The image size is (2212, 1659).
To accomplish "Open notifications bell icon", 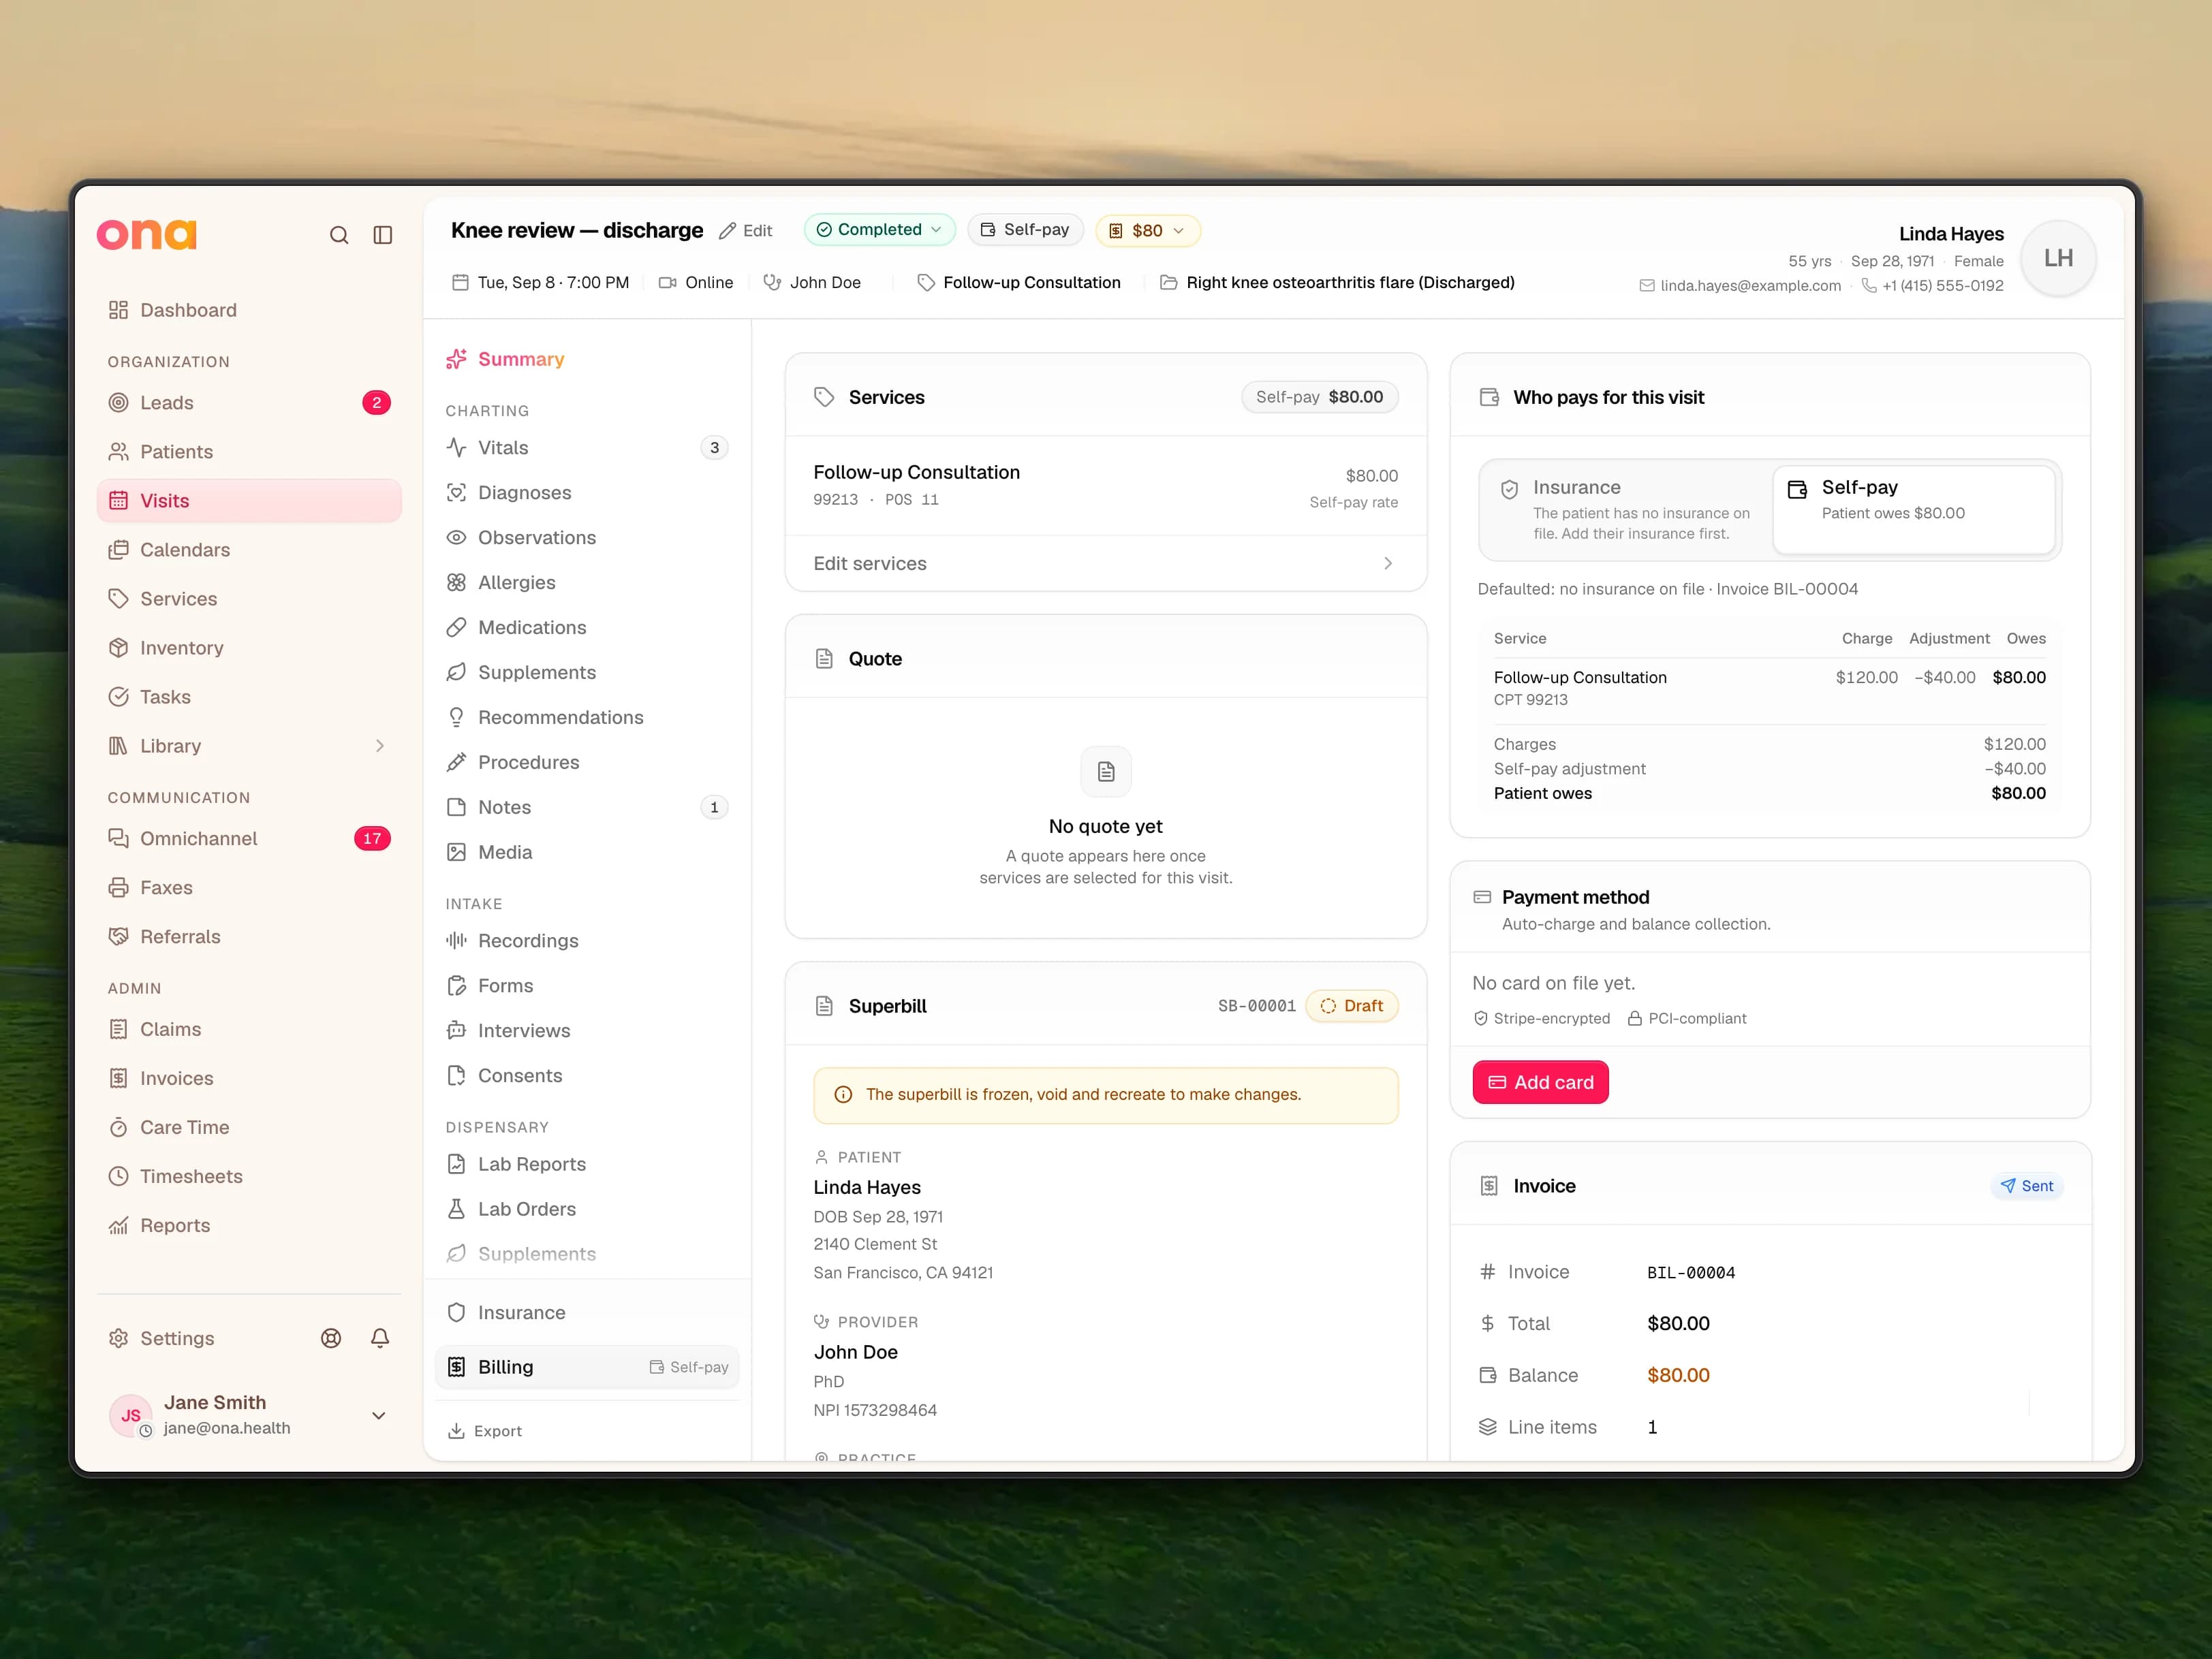I will coord(380,1338).
